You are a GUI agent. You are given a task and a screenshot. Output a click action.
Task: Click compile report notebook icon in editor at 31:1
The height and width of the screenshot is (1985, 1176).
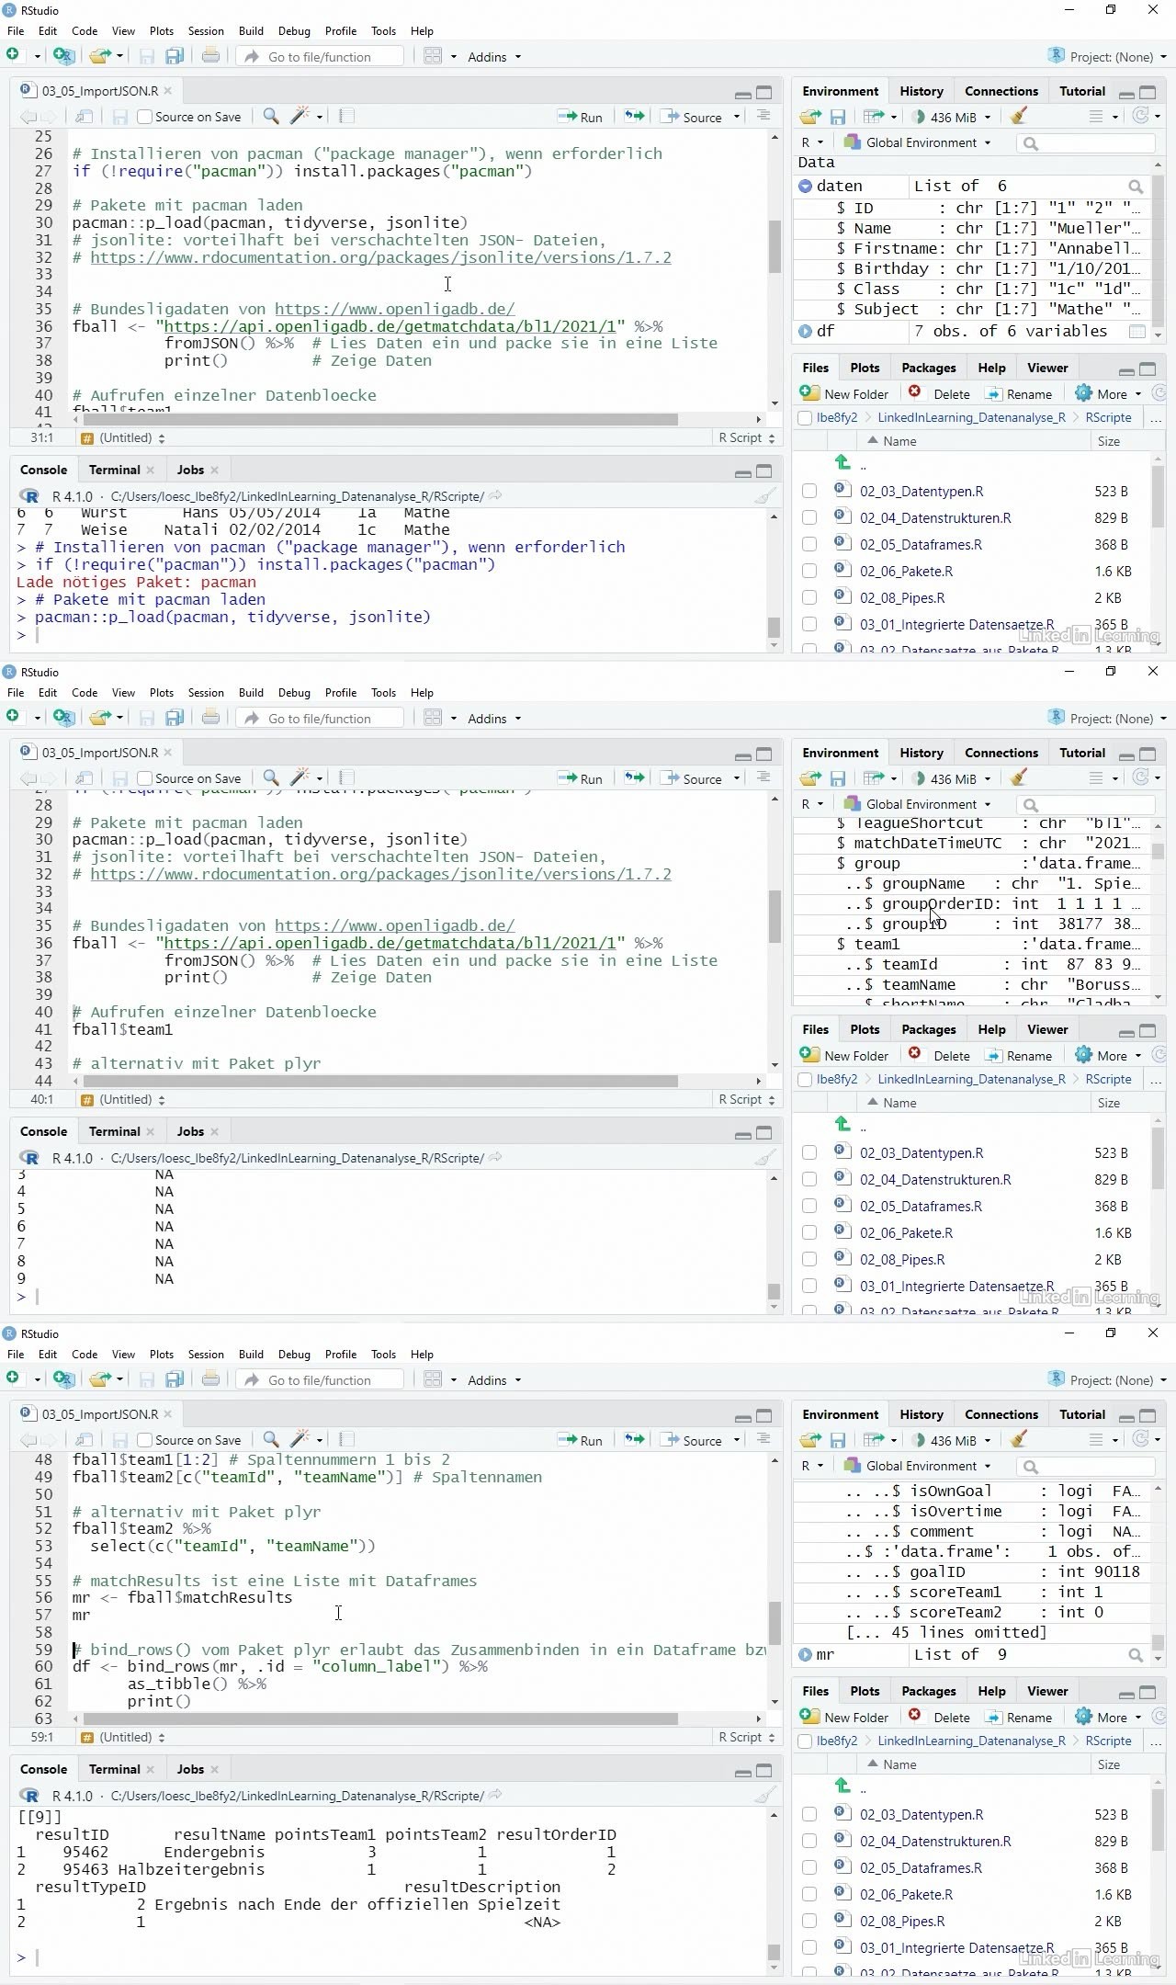tap(346, 117)
